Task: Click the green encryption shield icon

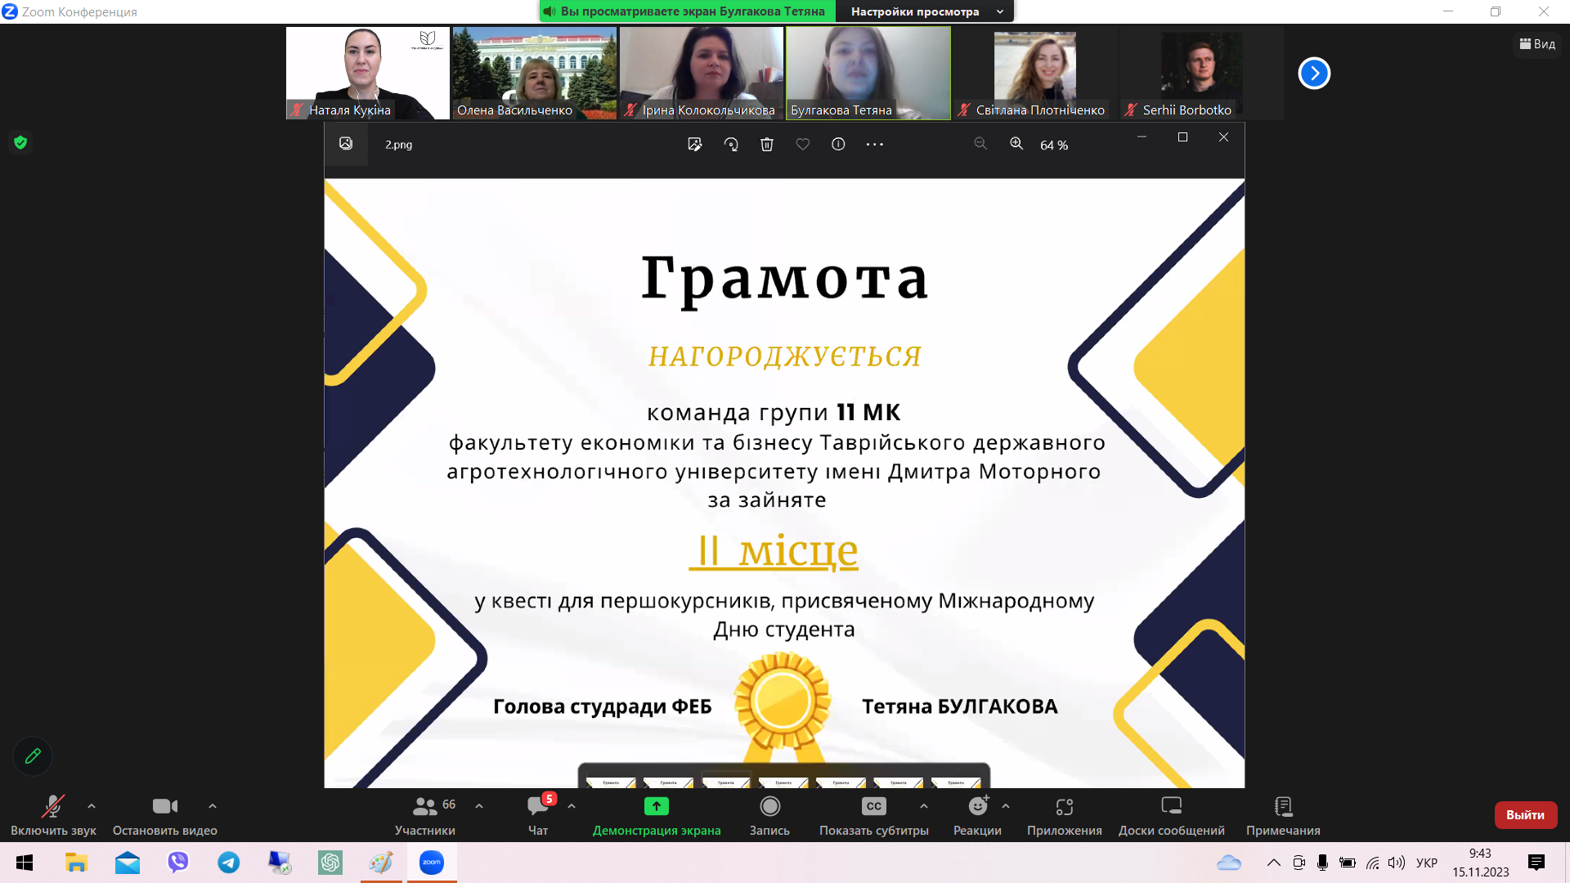Action: click(20, 142)
